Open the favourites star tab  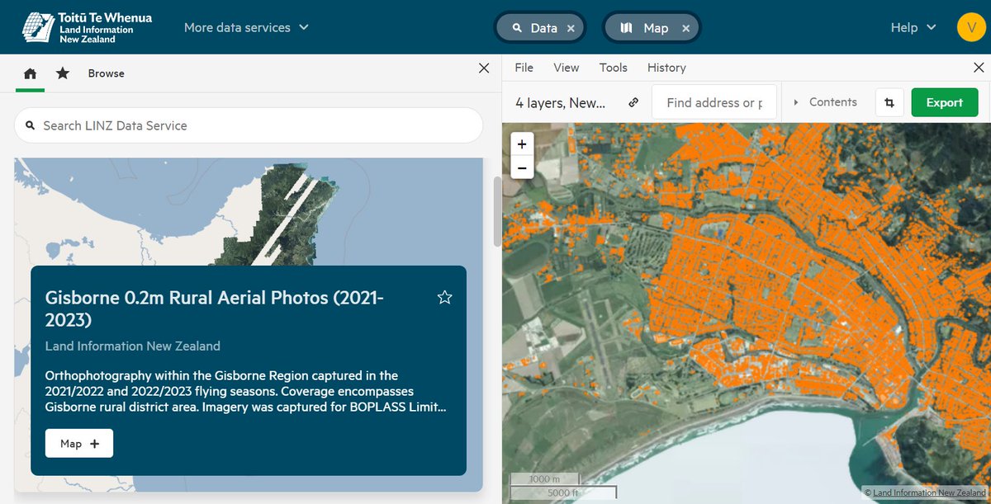click(x=63, y=73)
